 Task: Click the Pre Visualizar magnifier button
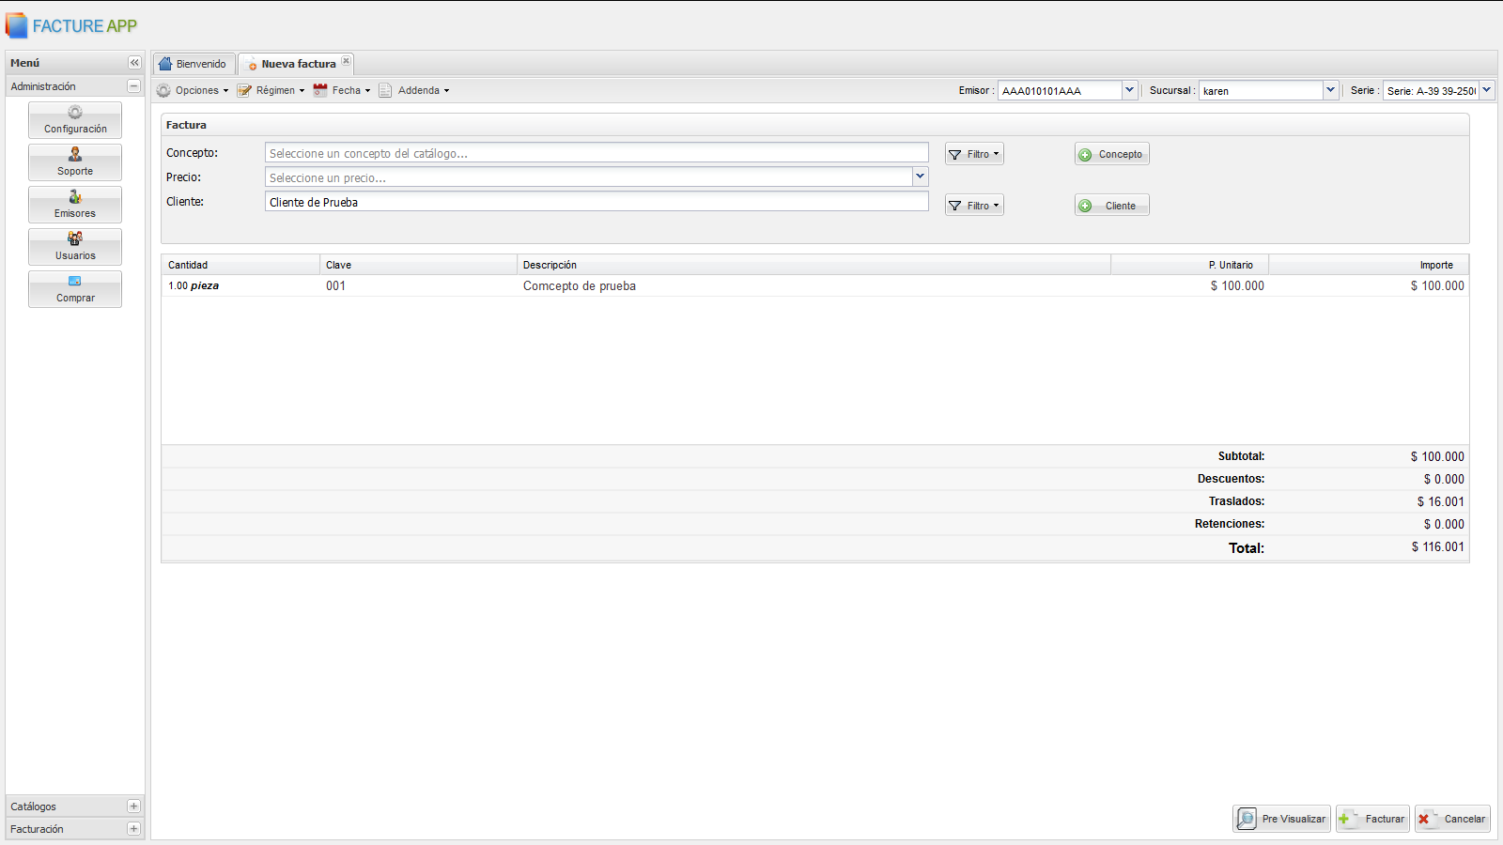(1281, 819)
